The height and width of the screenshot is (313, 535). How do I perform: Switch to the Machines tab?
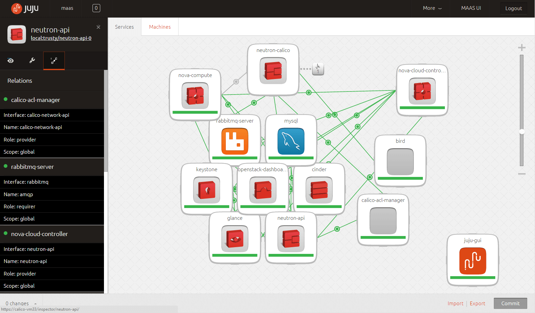tap(160, 27)
